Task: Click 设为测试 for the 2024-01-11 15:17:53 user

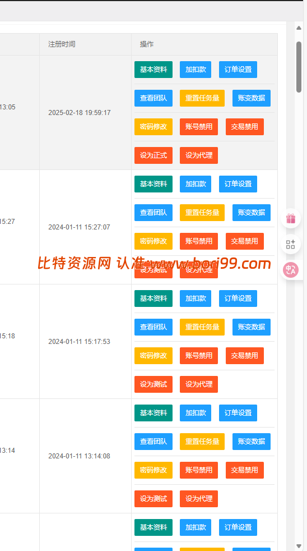Action: coord(153,384)
